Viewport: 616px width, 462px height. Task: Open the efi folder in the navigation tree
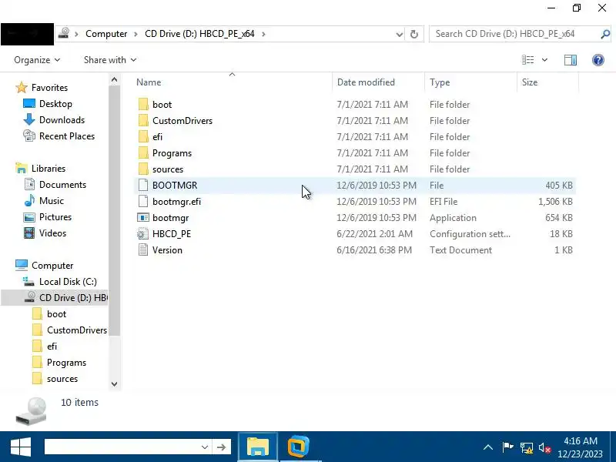(52, 346)
